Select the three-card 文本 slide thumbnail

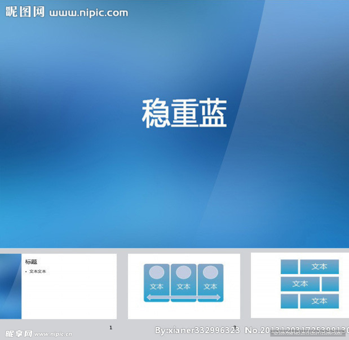(x=184, y=286)
